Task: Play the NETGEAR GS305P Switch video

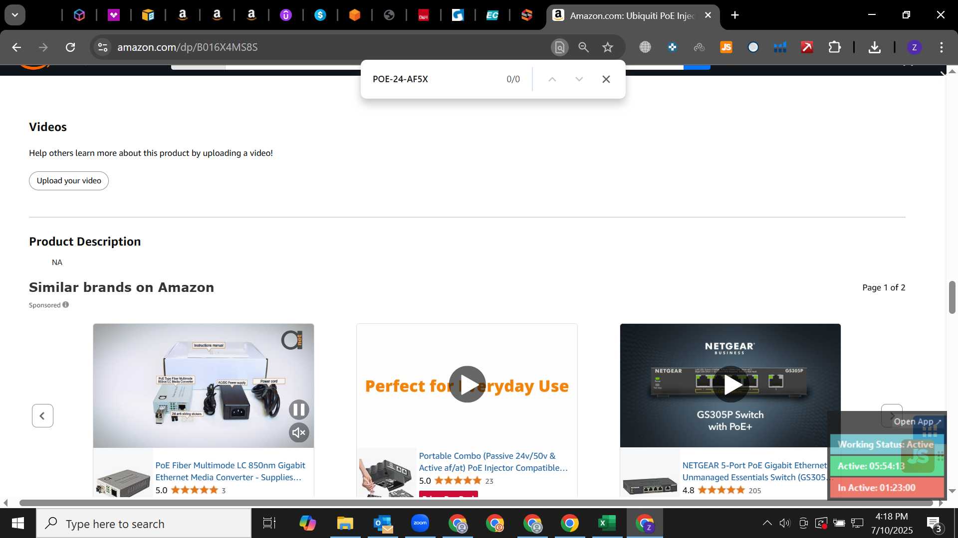Action: click(730, 385)
